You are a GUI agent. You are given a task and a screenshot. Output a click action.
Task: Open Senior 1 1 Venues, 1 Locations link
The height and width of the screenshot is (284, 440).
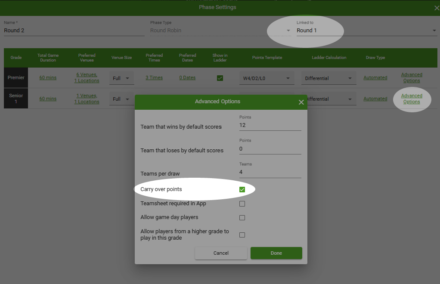87,99
